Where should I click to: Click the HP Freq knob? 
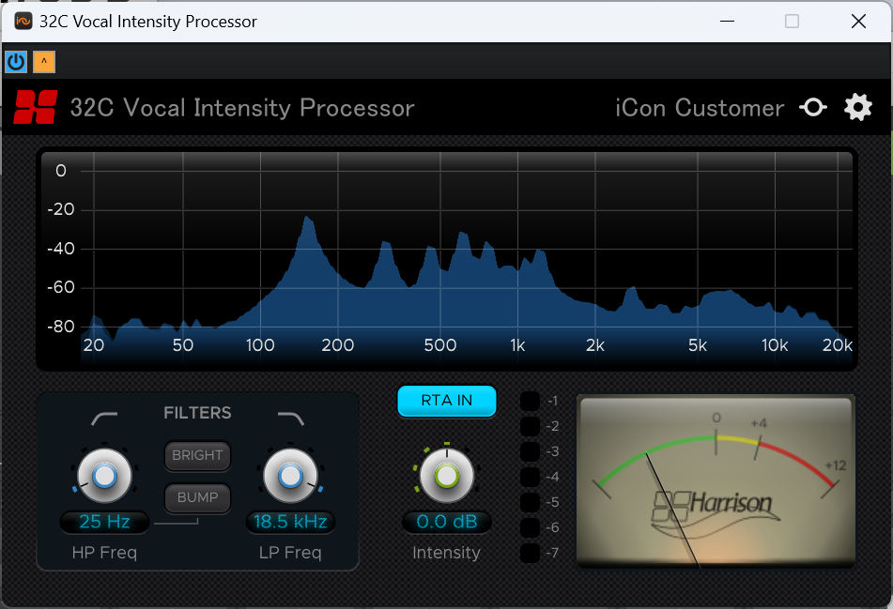pos(105,475)
